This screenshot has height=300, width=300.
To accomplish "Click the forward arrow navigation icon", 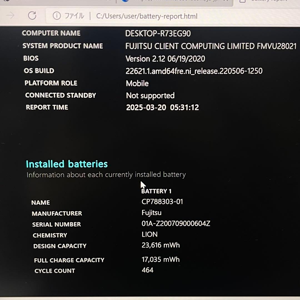I will tap(10, 15).
